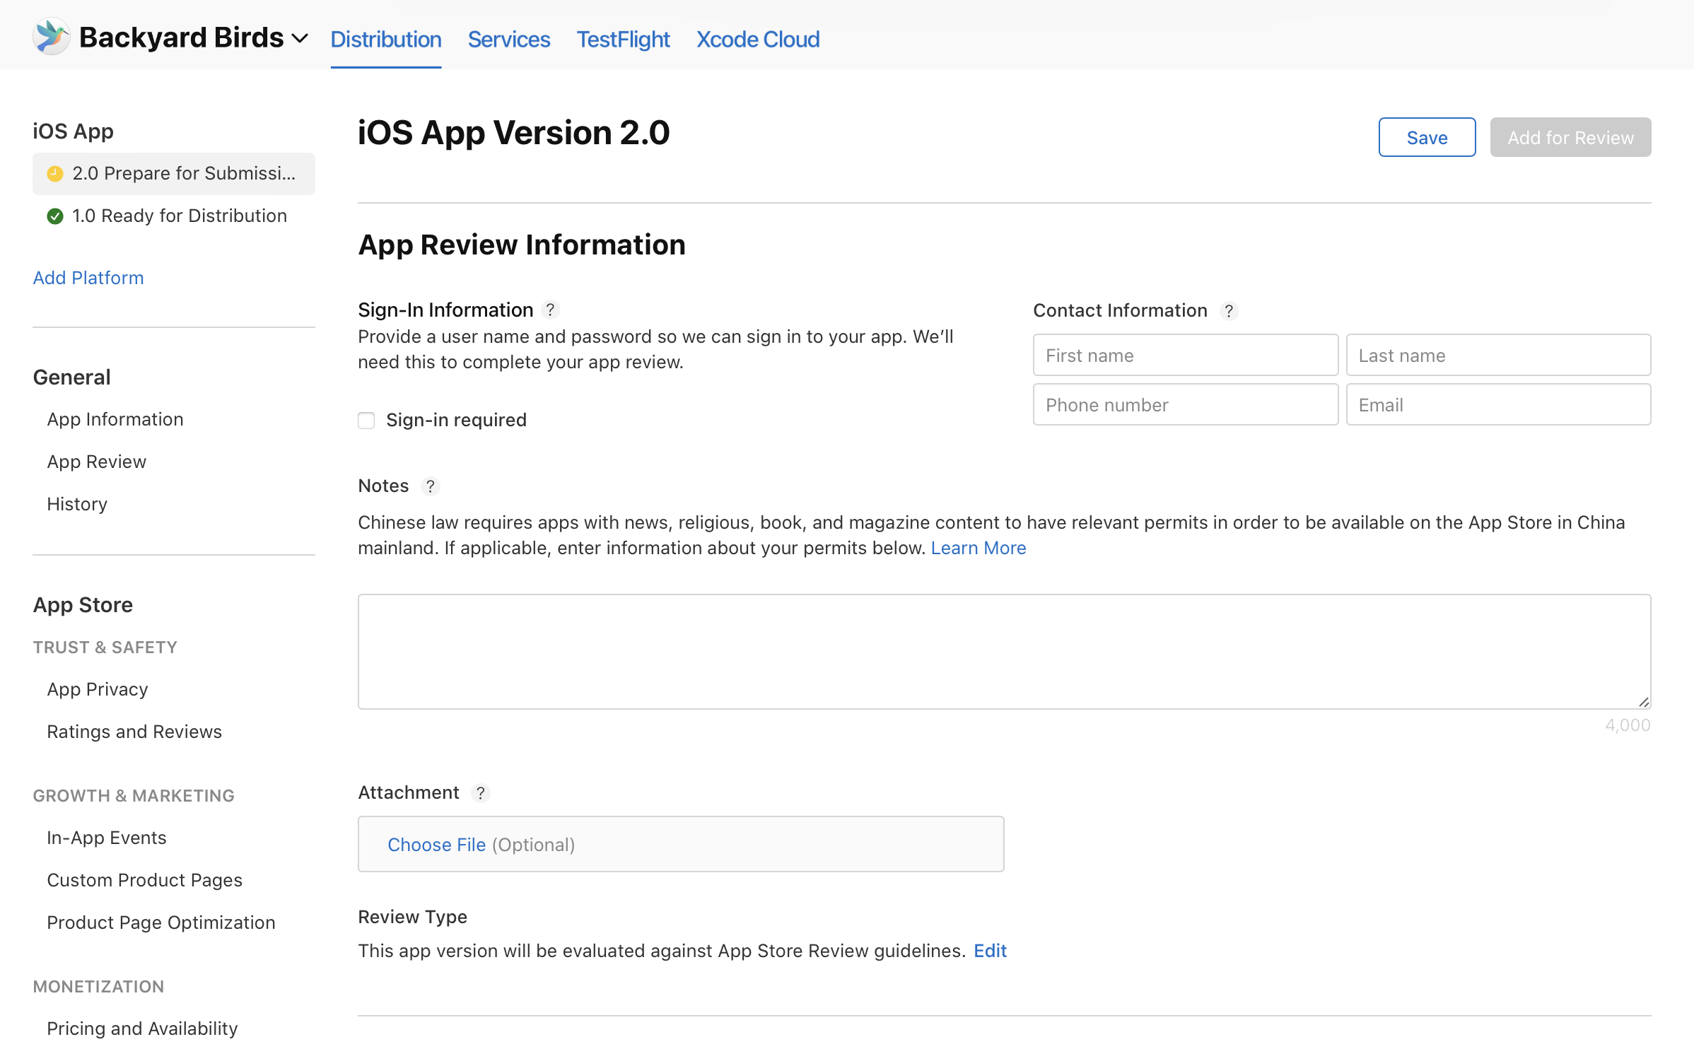1694x1049 pixels.
Task: Select the Distribution tab
Action: [386, 39]
